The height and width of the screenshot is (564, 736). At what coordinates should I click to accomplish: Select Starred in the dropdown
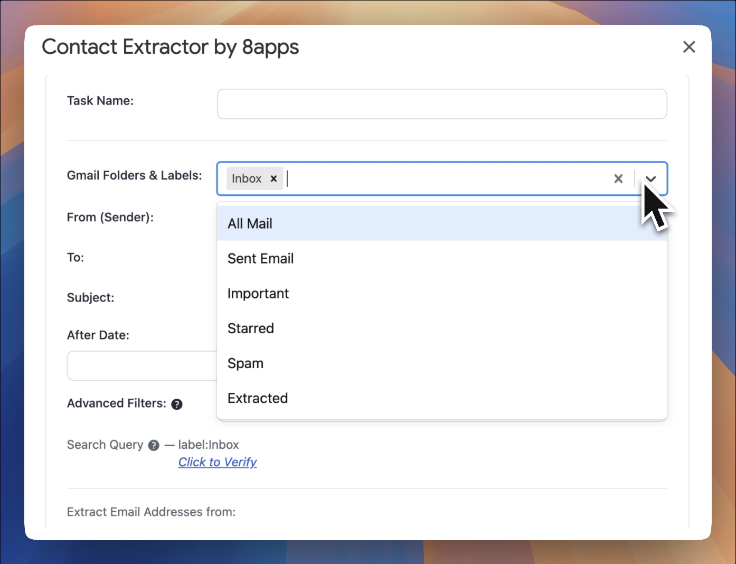click(442, 328)
